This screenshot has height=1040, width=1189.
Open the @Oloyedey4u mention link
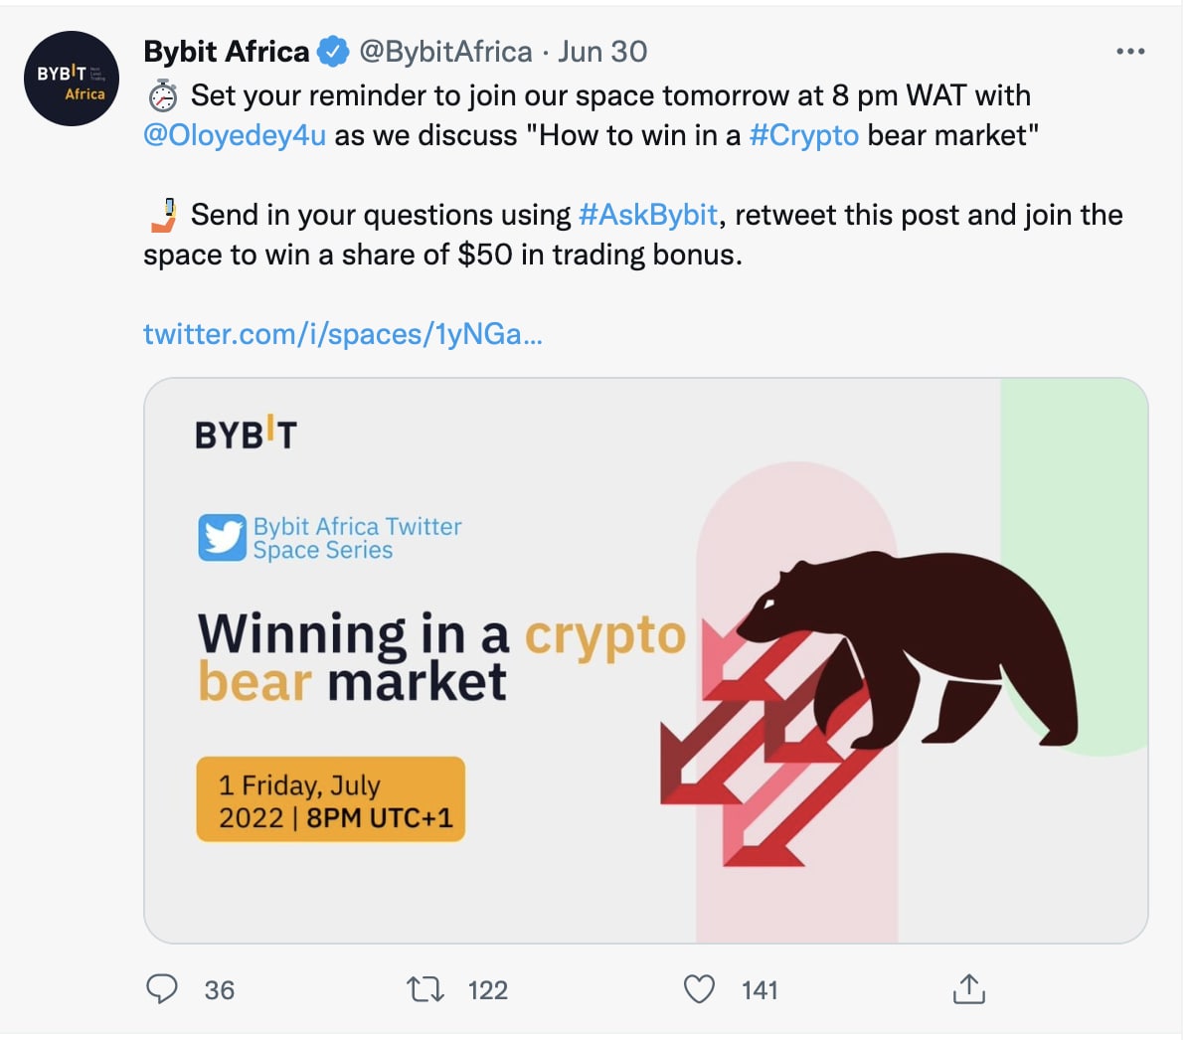coord(235,135)
